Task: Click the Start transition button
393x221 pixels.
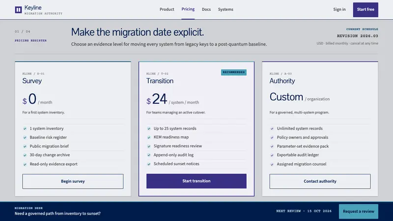Action: click(196, 181)
